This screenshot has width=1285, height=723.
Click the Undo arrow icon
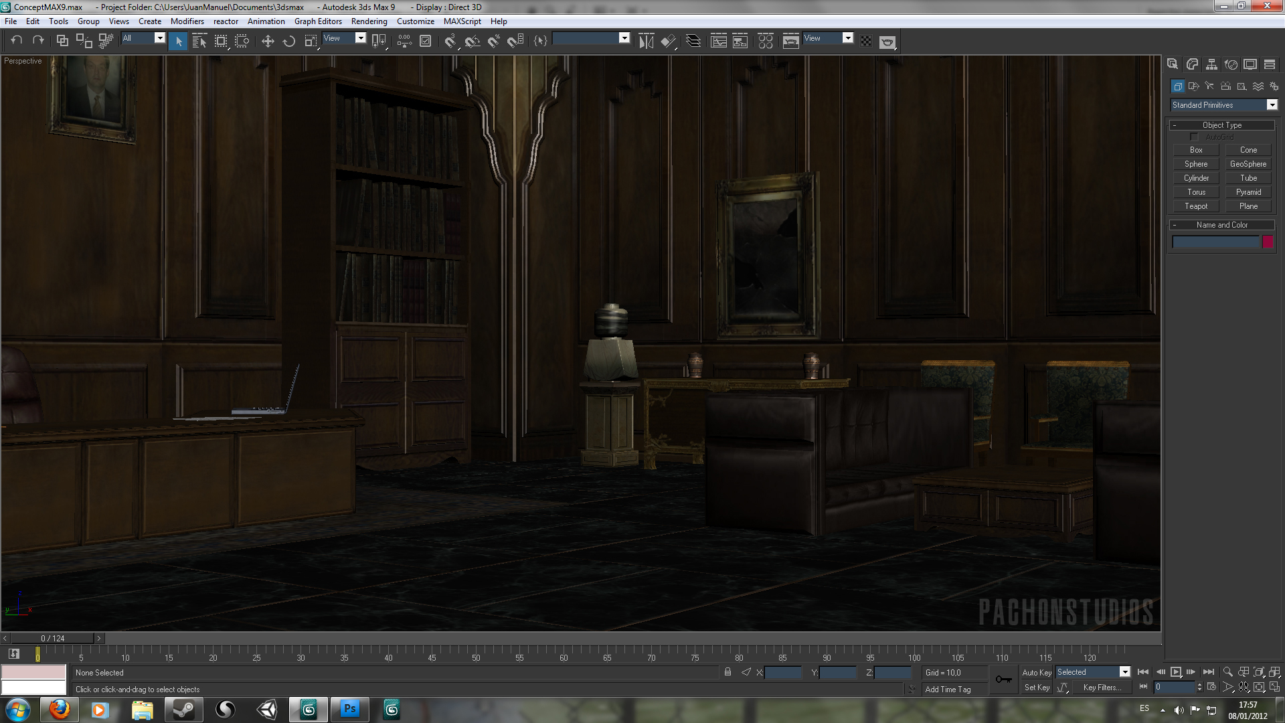pyautogui.click(x=17, y=41)
